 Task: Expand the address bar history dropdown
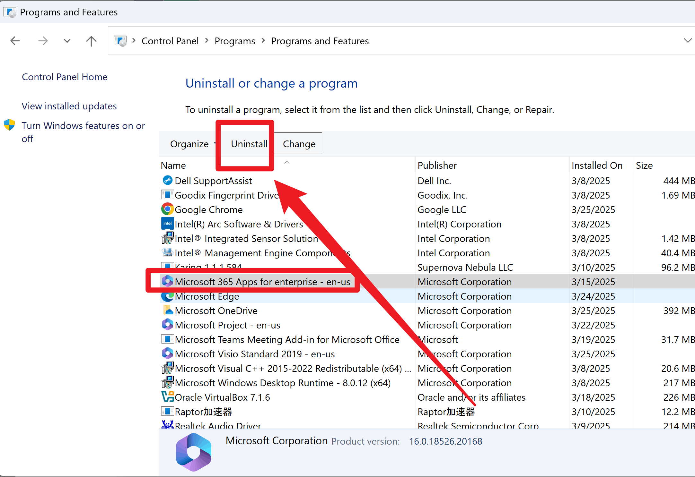pos(687,41)
